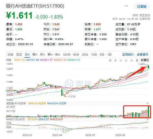Open 全屏显示 fullscreen view

(143, 55)
